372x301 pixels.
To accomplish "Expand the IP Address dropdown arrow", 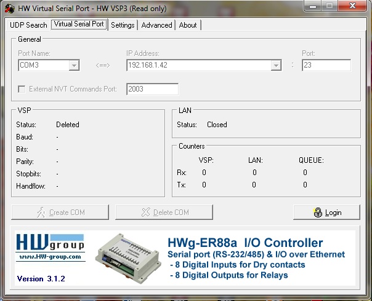I will pos(276,65).
